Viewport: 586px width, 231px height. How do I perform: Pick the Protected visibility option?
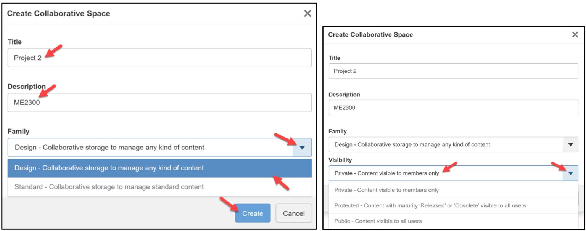pos(420,205)
